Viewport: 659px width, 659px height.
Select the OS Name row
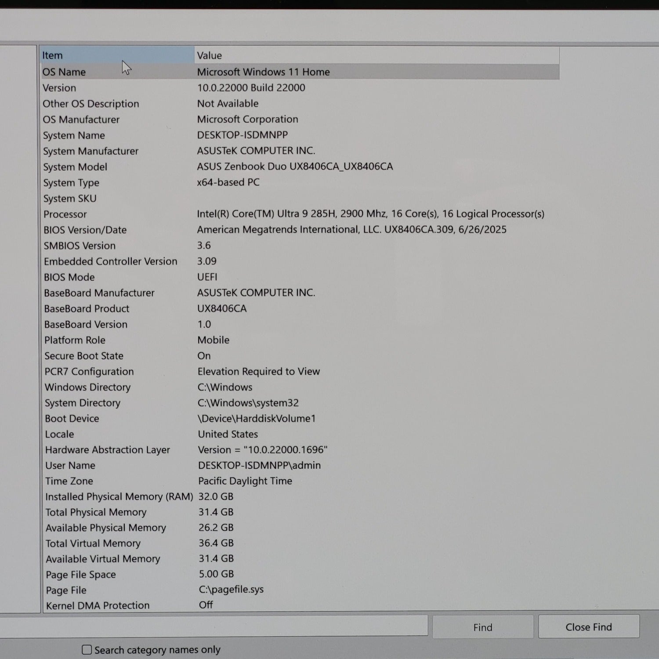[64, 72]
